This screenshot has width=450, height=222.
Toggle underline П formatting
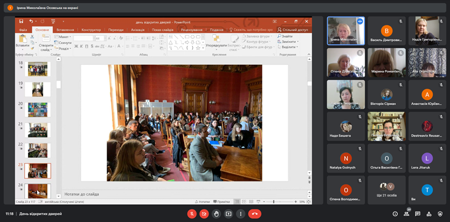click(86, 47)
